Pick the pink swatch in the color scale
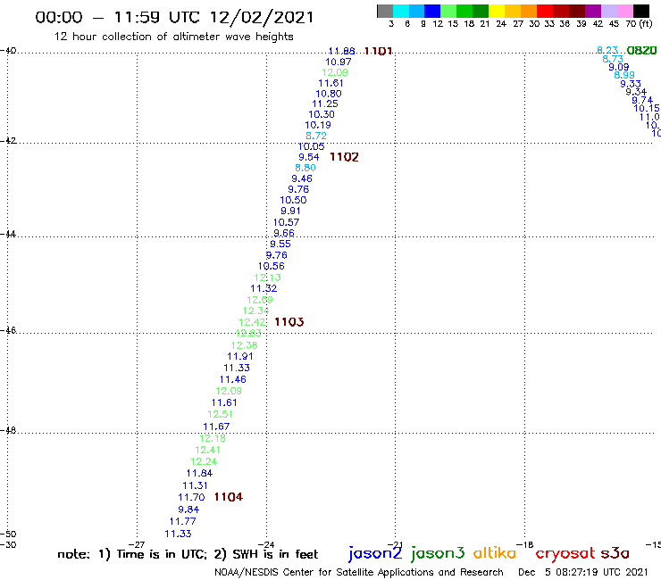 (x=625, y=11)
